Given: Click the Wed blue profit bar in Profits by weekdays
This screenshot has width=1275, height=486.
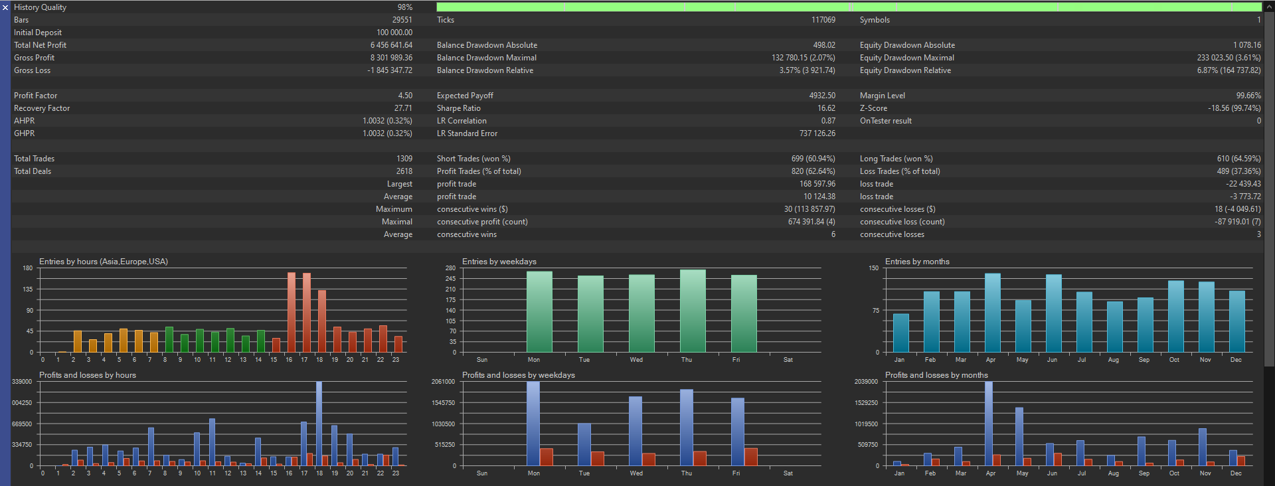Looking at the screenshot, I should pyautogui.click(x=636, y=431).
